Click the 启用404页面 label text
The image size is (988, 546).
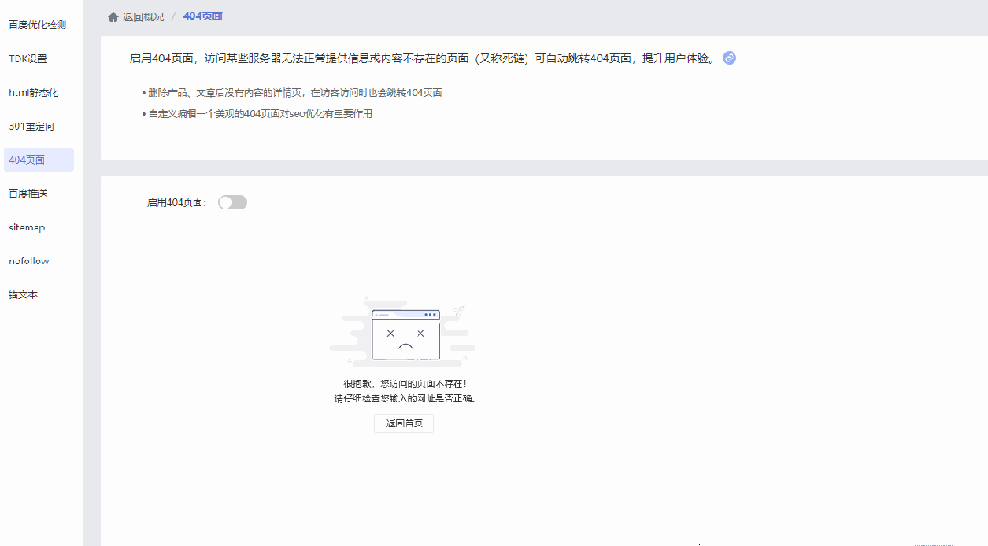coord(176,202)
